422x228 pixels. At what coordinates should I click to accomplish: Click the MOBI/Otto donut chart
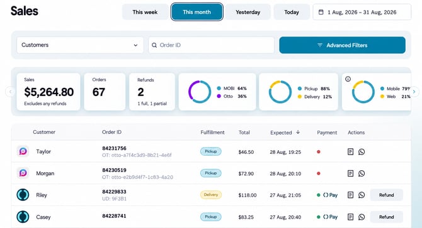(x=200, y=92)
